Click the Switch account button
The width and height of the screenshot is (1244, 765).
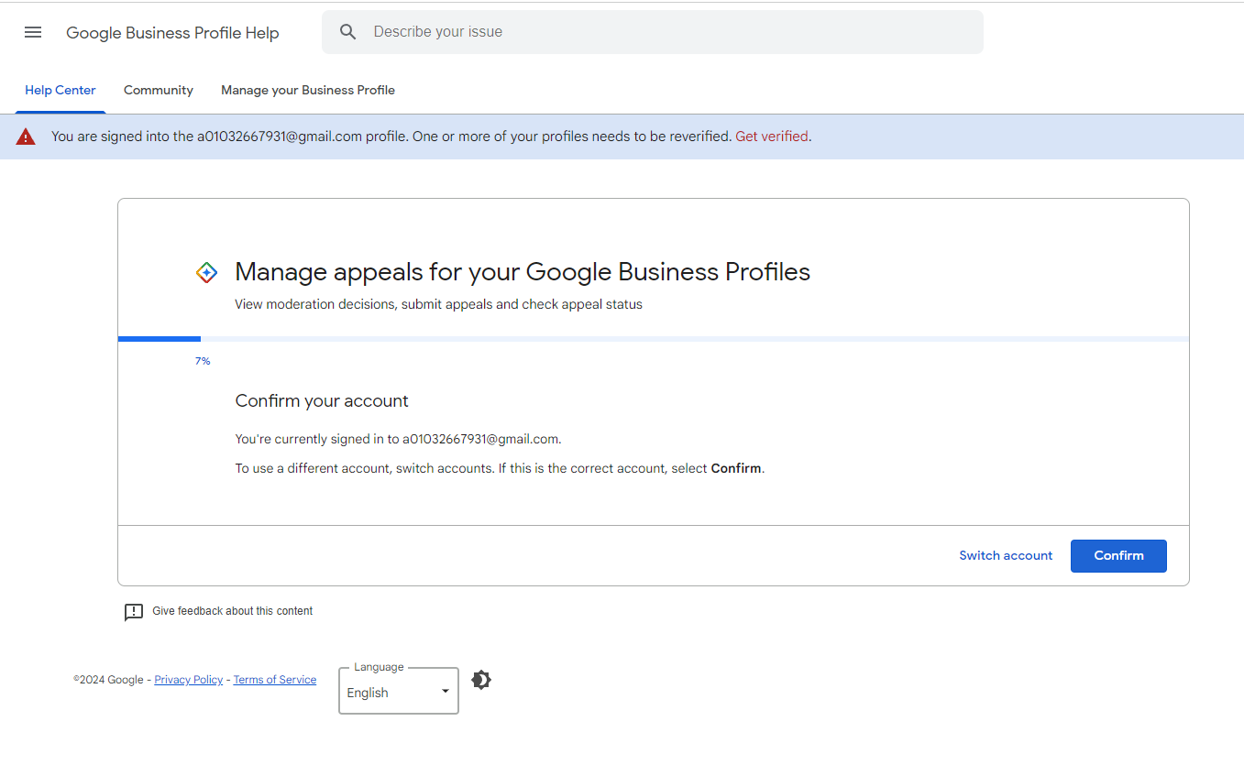click(1006, 556)
